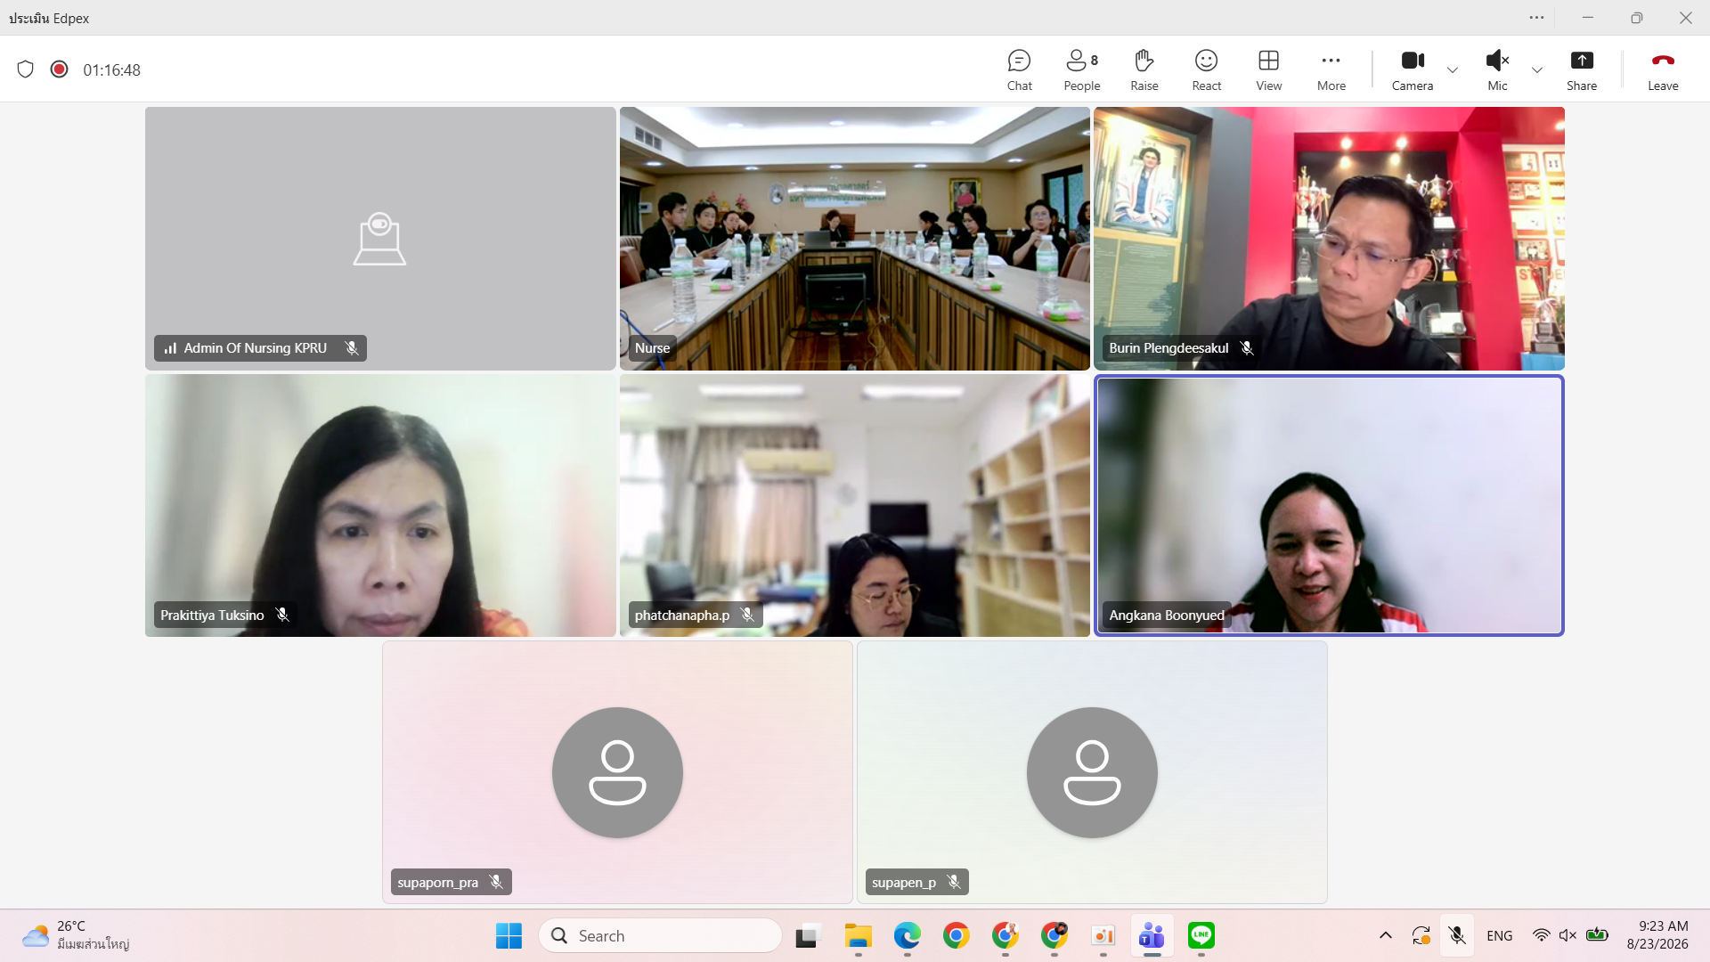Open Microsoft Edge from the taskbar
The height and width of the screenshot is (962, 1710).
(x=907, y=936)
